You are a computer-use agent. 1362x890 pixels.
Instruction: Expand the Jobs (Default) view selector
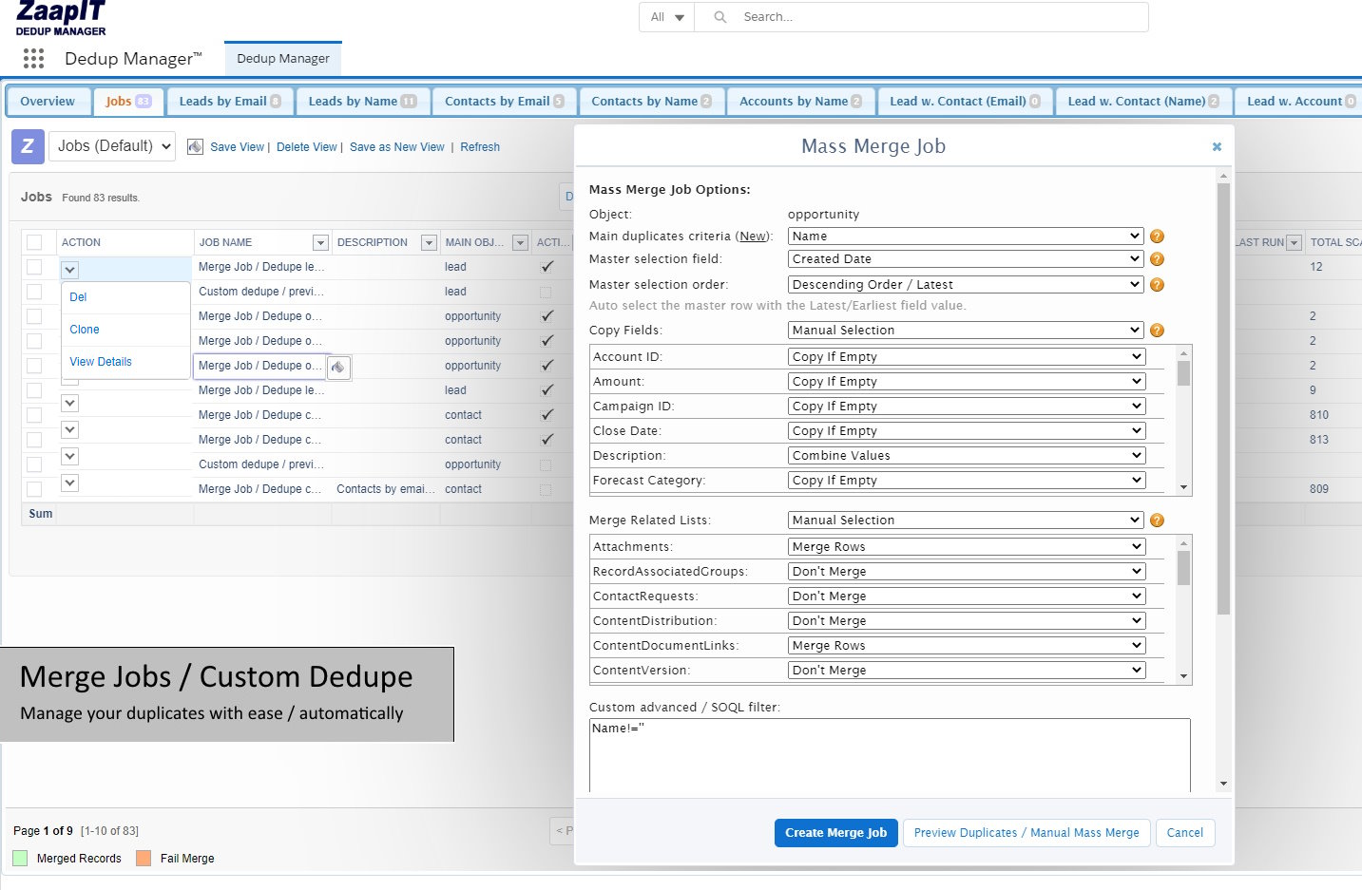tap(112, 146)
